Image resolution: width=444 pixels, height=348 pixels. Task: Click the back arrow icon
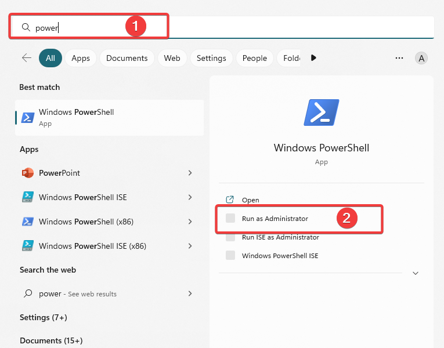(27, 58)
